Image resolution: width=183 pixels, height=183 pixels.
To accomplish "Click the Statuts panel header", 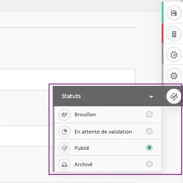I will tap(109, 96).
